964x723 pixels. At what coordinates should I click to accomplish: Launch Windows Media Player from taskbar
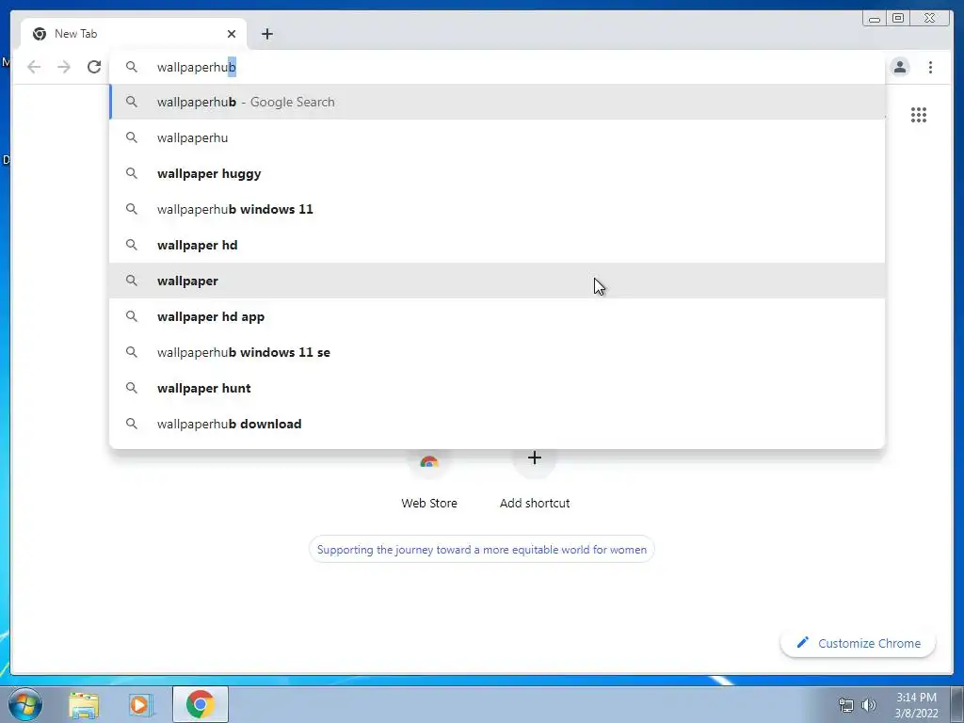tap(140, 704)
